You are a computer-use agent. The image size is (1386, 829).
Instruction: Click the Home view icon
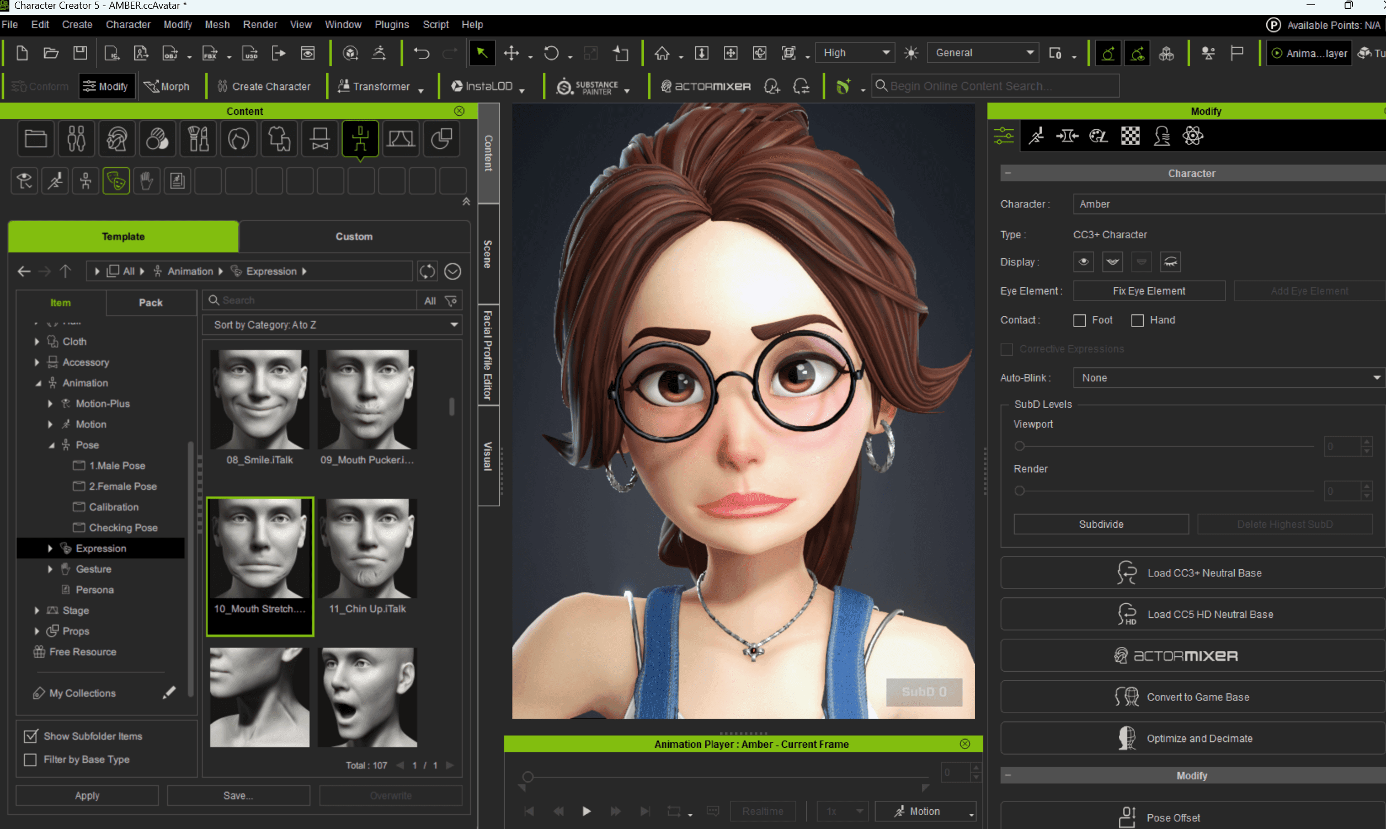tap(662, 53)
